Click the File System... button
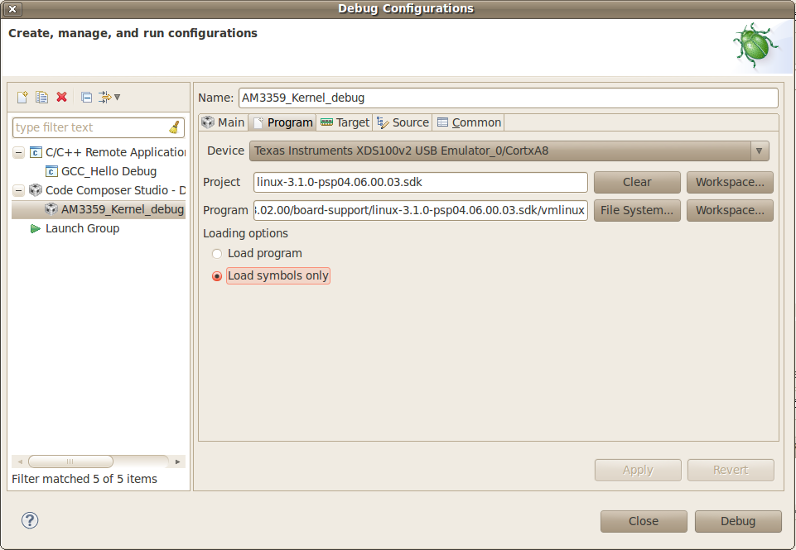The width and height of the screenshot is (796, 550). coord(637,210)
